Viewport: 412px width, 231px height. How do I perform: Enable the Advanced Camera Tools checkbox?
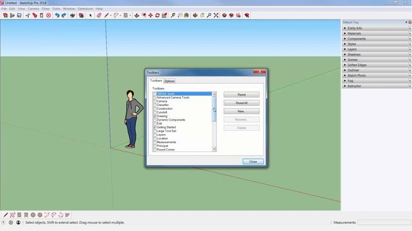154,98
